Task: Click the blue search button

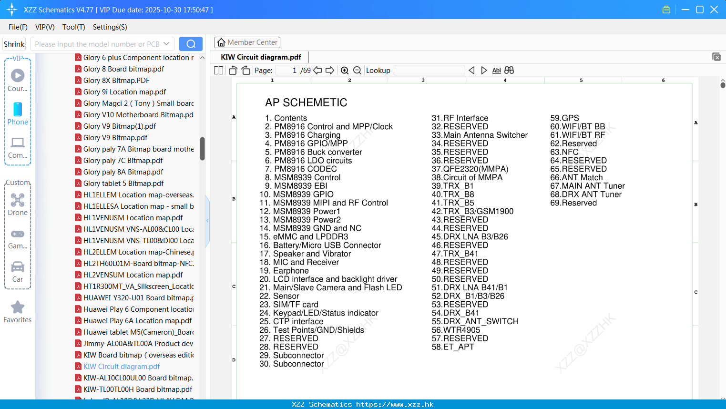Action: (191, 44)
